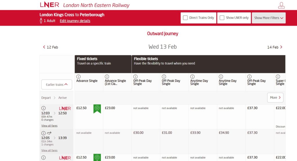Expand Show More Filters dropdown
297x161 pixels.
(x=269, y=18)
